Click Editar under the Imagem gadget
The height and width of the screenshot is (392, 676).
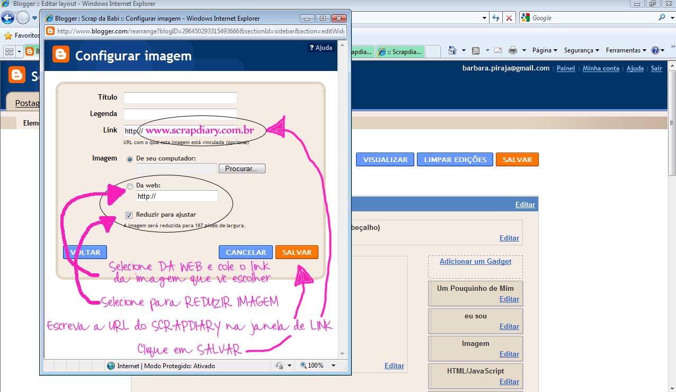click(x=509, y=354)
